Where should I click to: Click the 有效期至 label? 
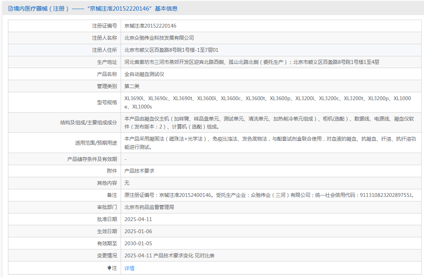pyautogui.click(x=107, y=243)
